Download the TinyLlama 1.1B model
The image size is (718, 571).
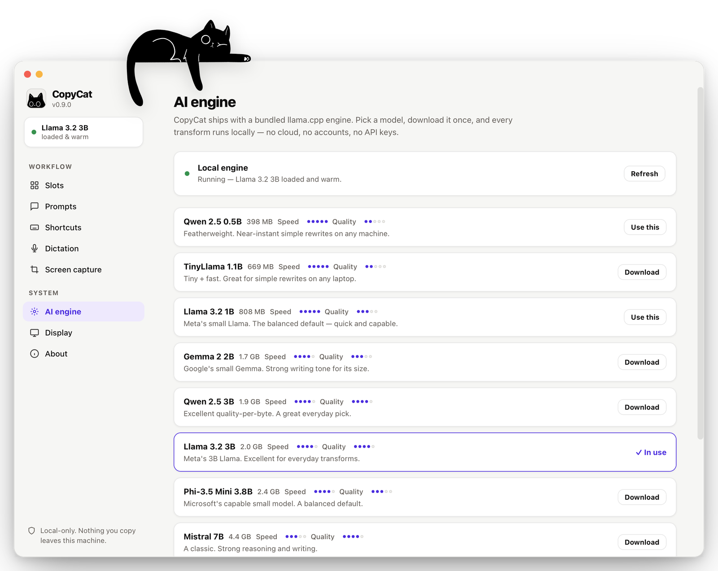(x=642, y=272)
